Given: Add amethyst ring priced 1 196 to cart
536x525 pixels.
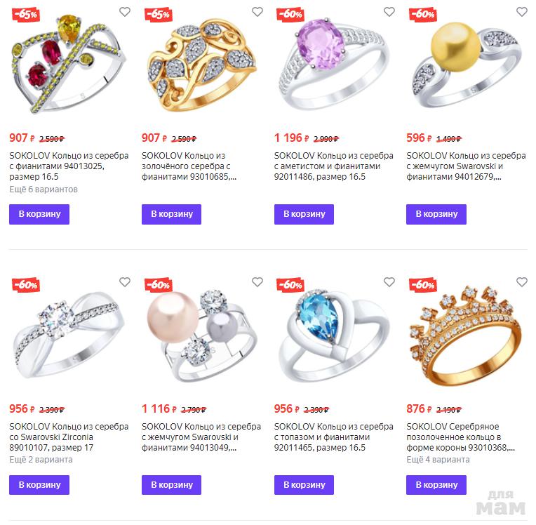Looking at the screenshot, I should click(x=304, y=214).
